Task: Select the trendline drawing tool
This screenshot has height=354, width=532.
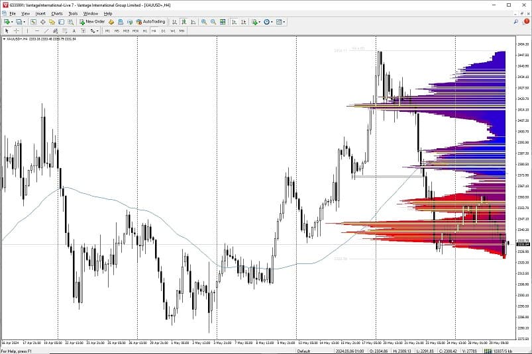Action: (x=46, y=31)
